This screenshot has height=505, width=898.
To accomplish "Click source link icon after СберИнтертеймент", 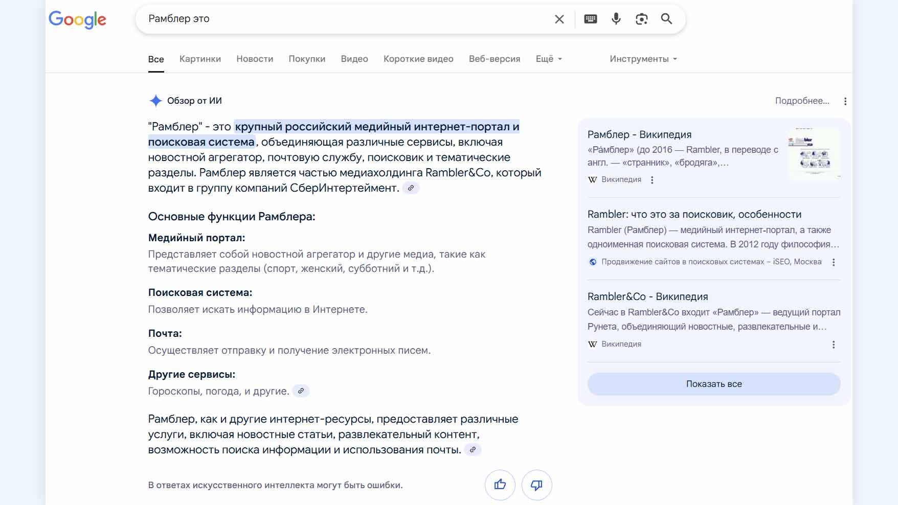I will (x=411, y=188).
